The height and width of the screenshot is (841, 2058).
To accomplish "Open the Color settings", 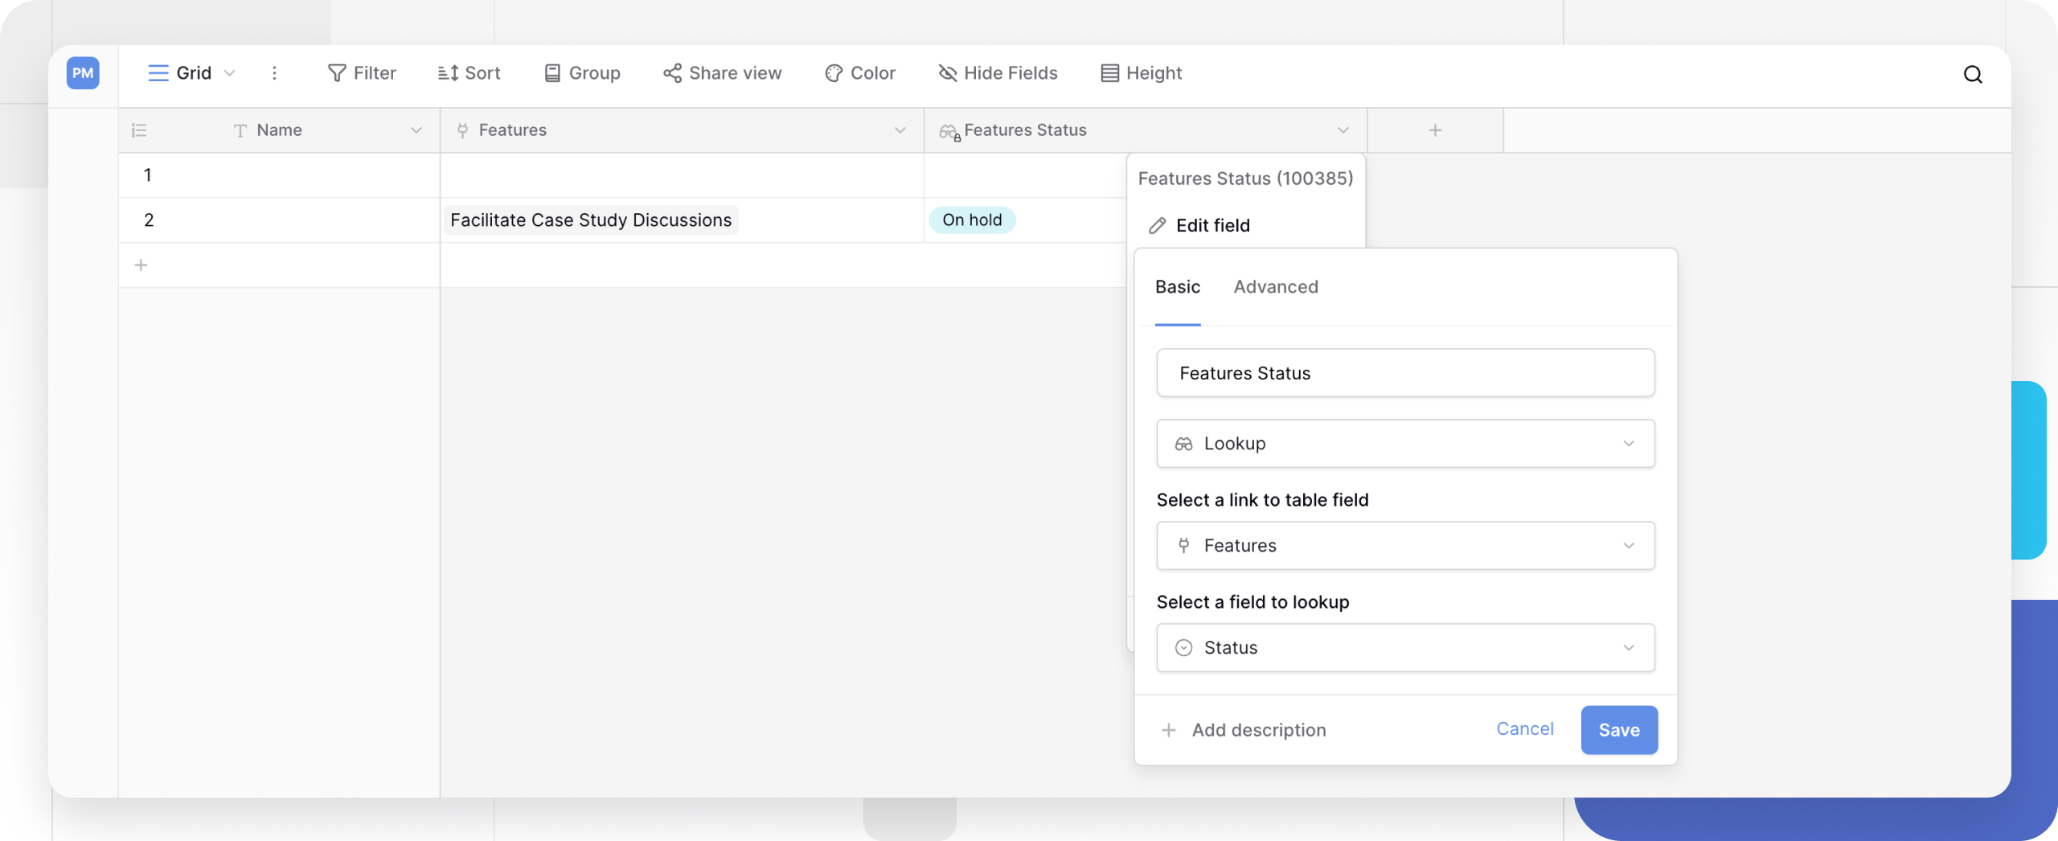I will pos(859,73).
